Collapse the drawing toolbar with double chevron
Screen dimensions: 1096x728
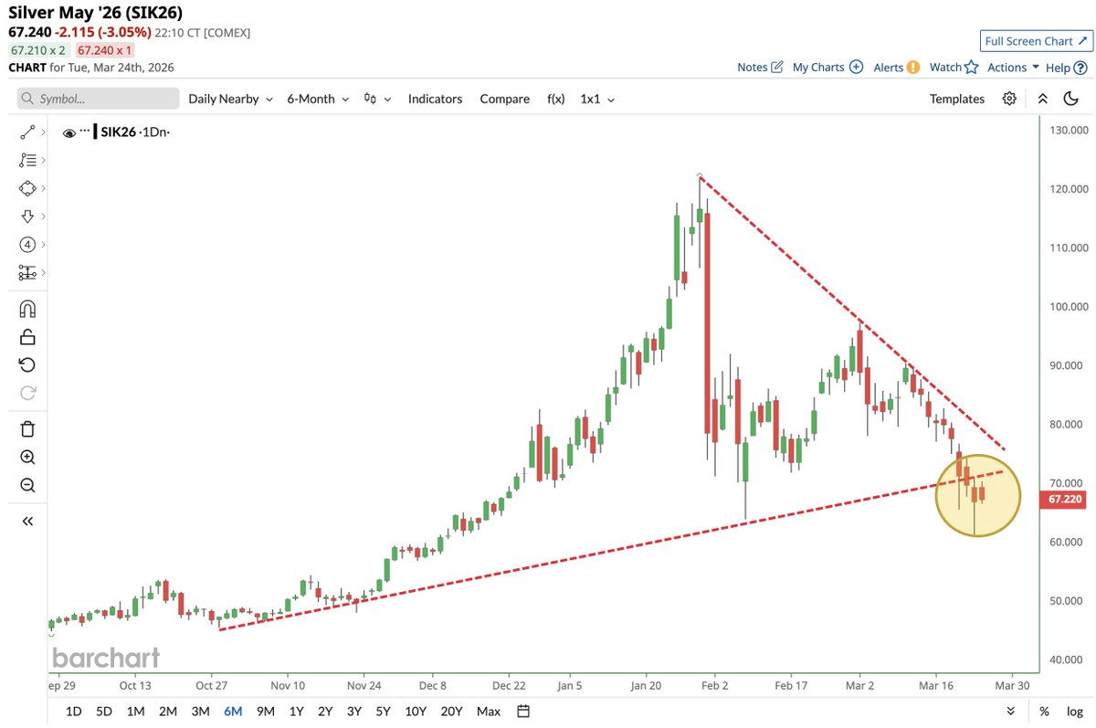click(x=27, y=522)
